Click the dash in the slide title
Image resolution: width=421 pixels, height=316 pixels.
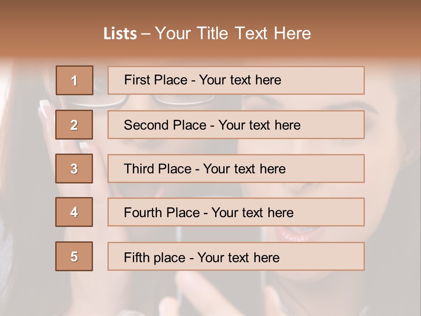pos(146,34)
